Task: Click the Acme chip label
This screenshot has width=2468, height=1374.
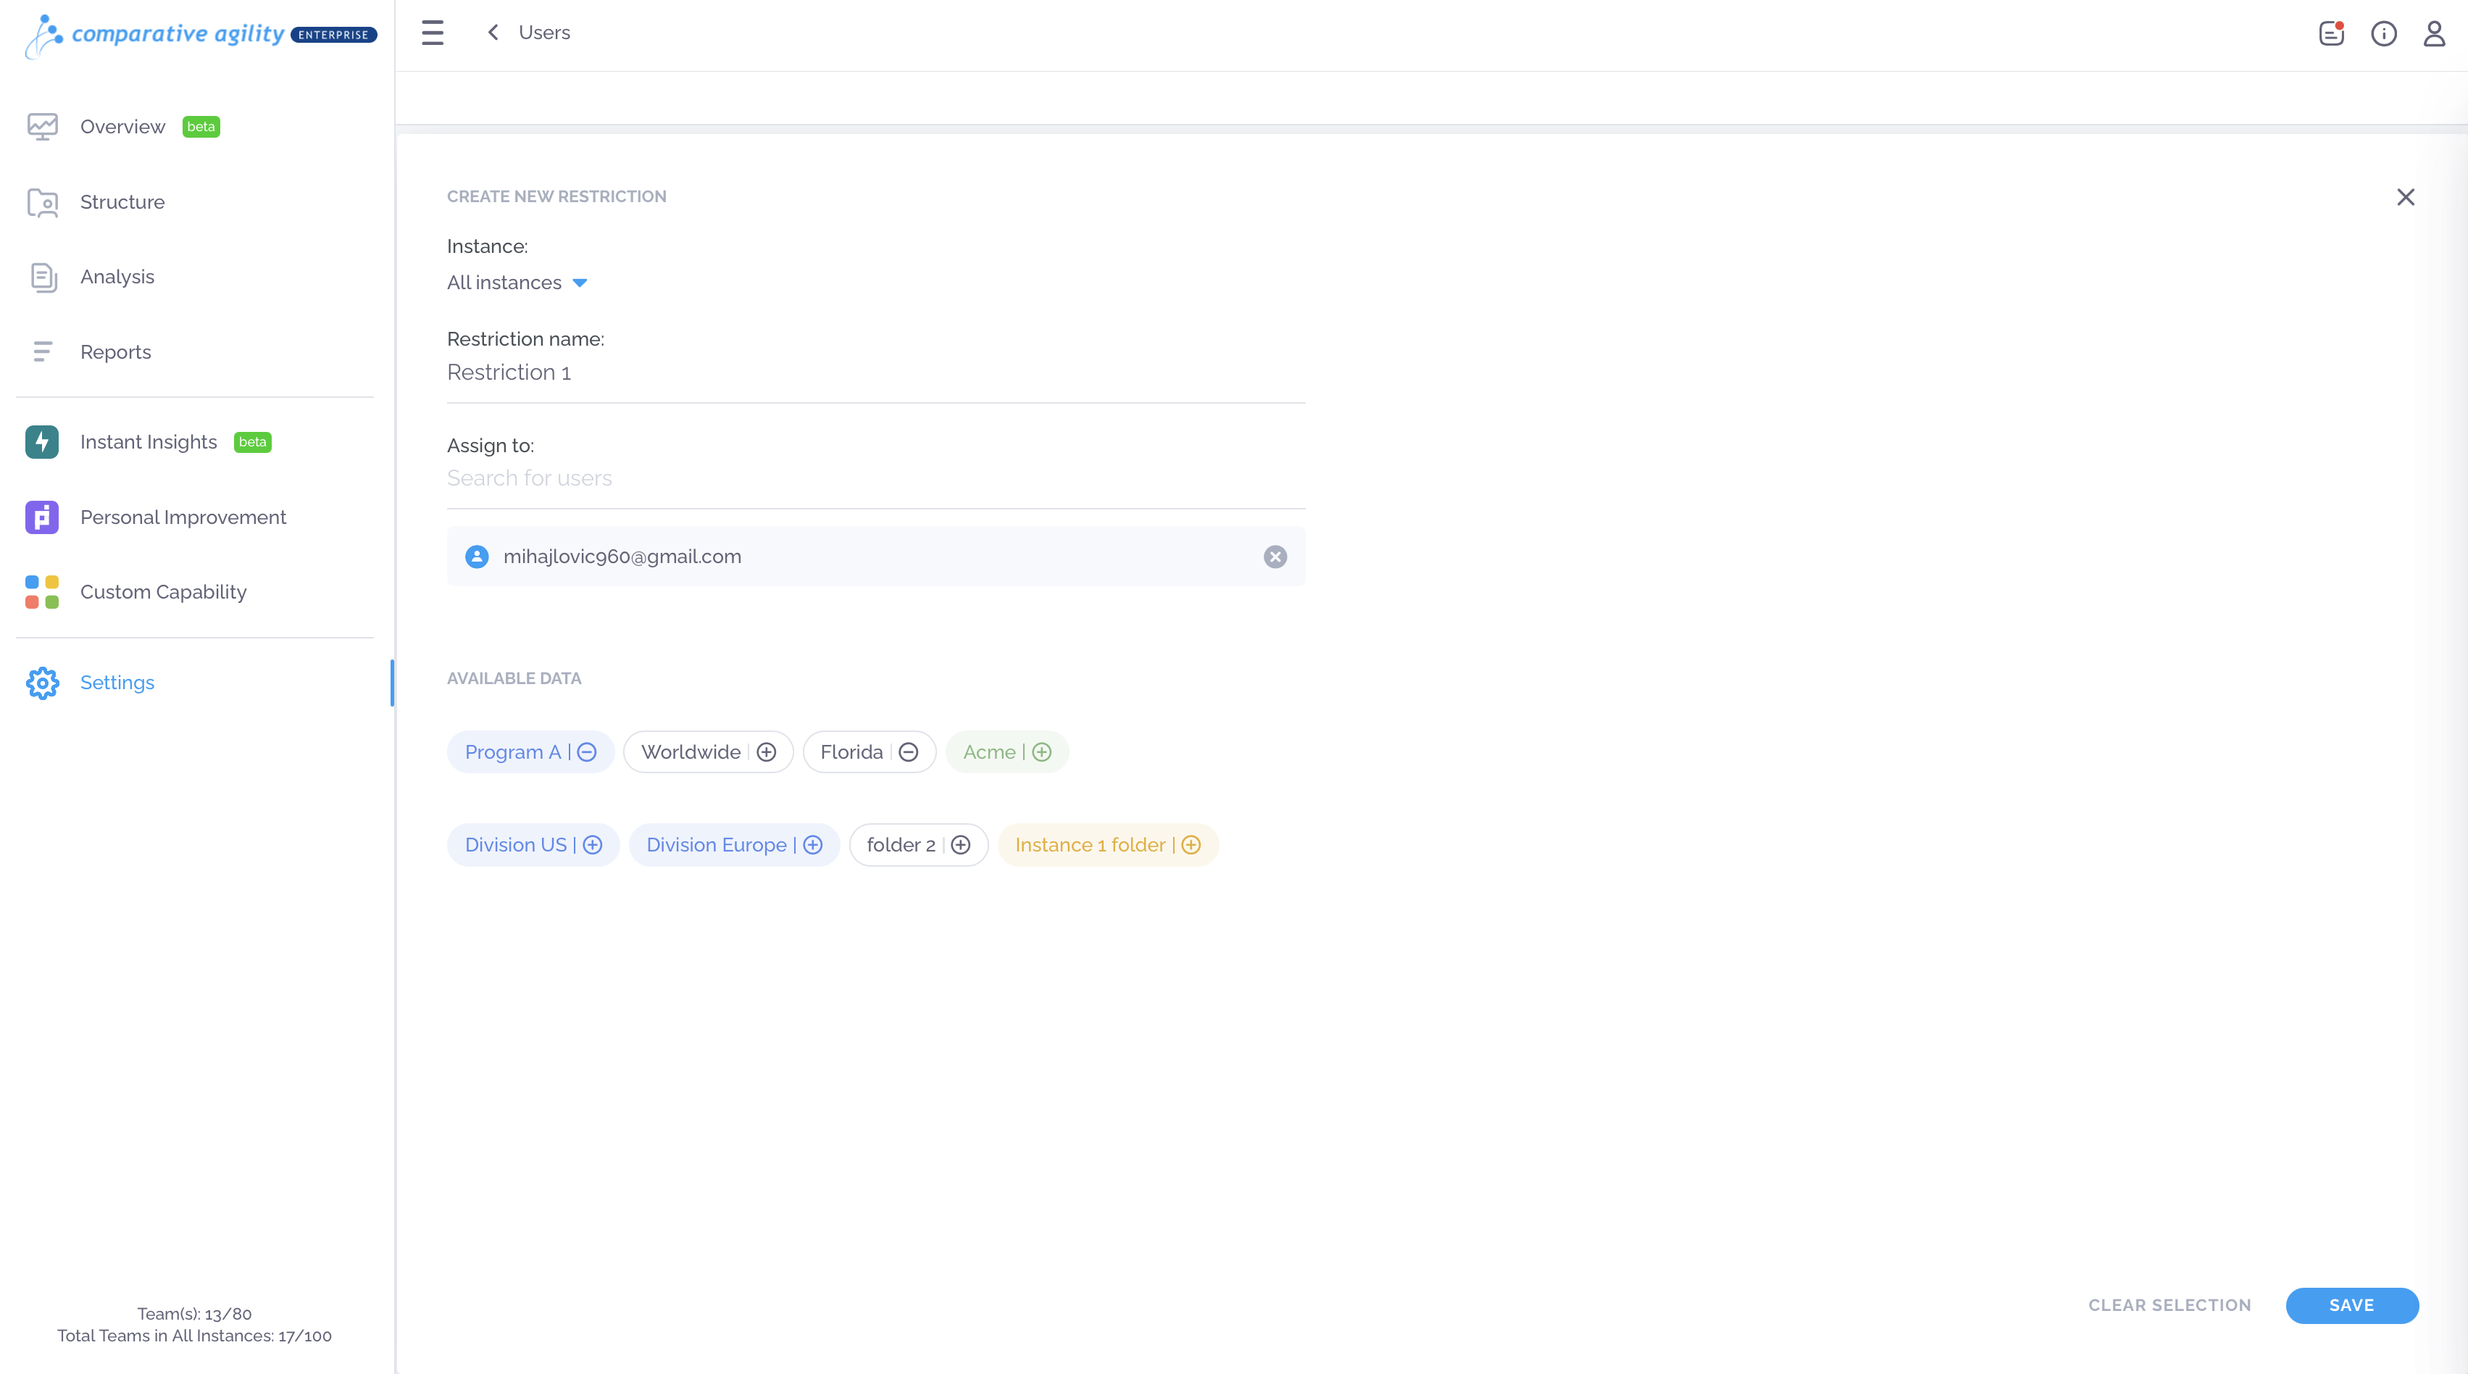Action: (x=990, y=752)
